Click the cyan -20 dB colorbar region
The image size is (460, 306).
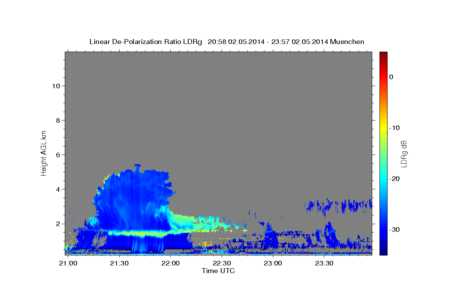point(383,179)
